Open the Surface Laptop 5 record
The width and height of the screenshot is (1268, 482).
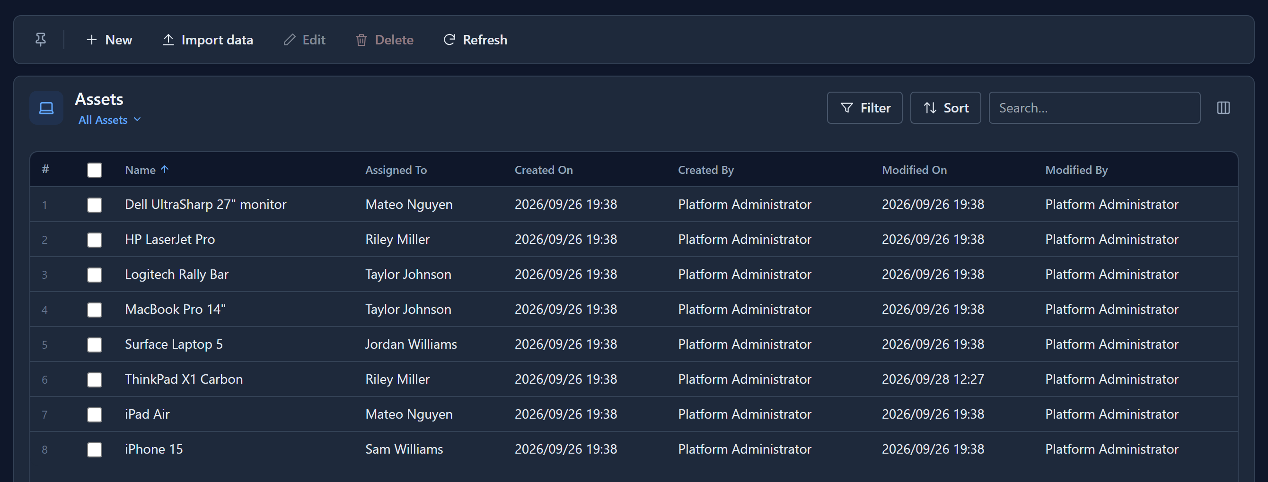(x=174, y=344)
